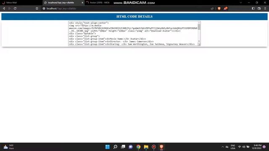Image resolution: width=269 pixels, height=151 pixels.
Task: Open taskbar Search
Action: tap(115, 147)
